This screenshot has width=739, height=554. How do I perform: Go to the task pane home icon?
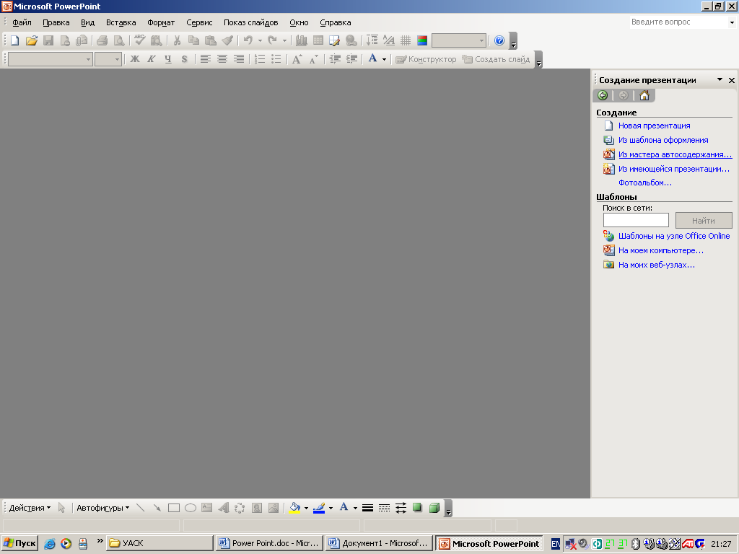click(644, 96)
